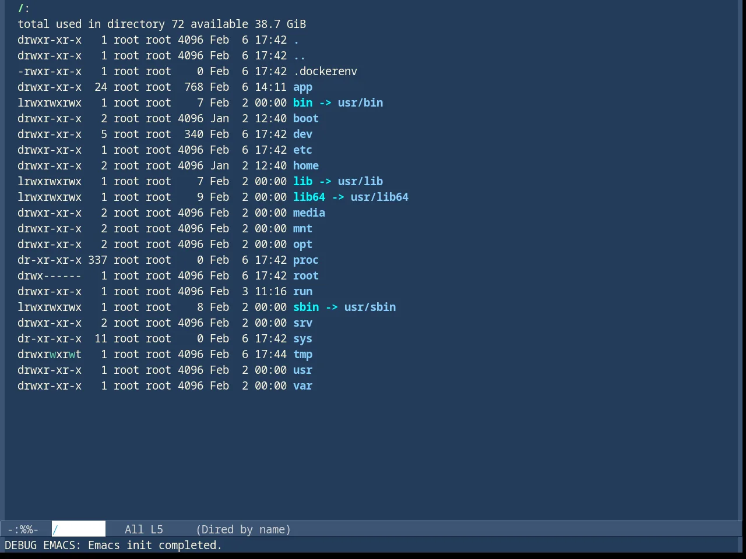This screenshot has height=559, width=746.
Task: Open the boot directory
Action: click(x=306, y=118)
